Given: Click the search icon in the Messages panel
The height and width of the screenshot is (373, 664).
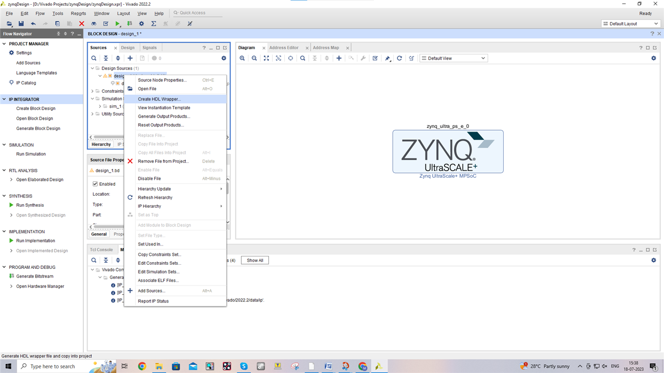Looking at the screenshot, I should click(x=94, y=260).
